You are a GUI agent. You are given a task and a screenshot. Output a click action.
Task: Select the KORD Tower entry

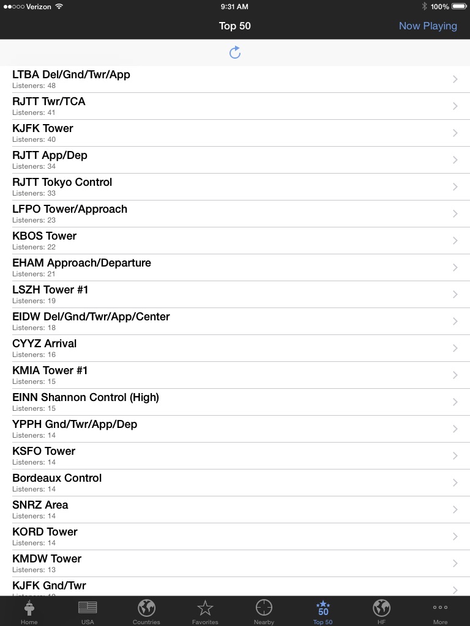235,537
